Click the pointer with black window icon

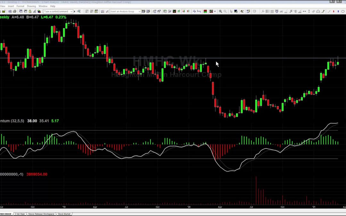click(x=236, y=11)
